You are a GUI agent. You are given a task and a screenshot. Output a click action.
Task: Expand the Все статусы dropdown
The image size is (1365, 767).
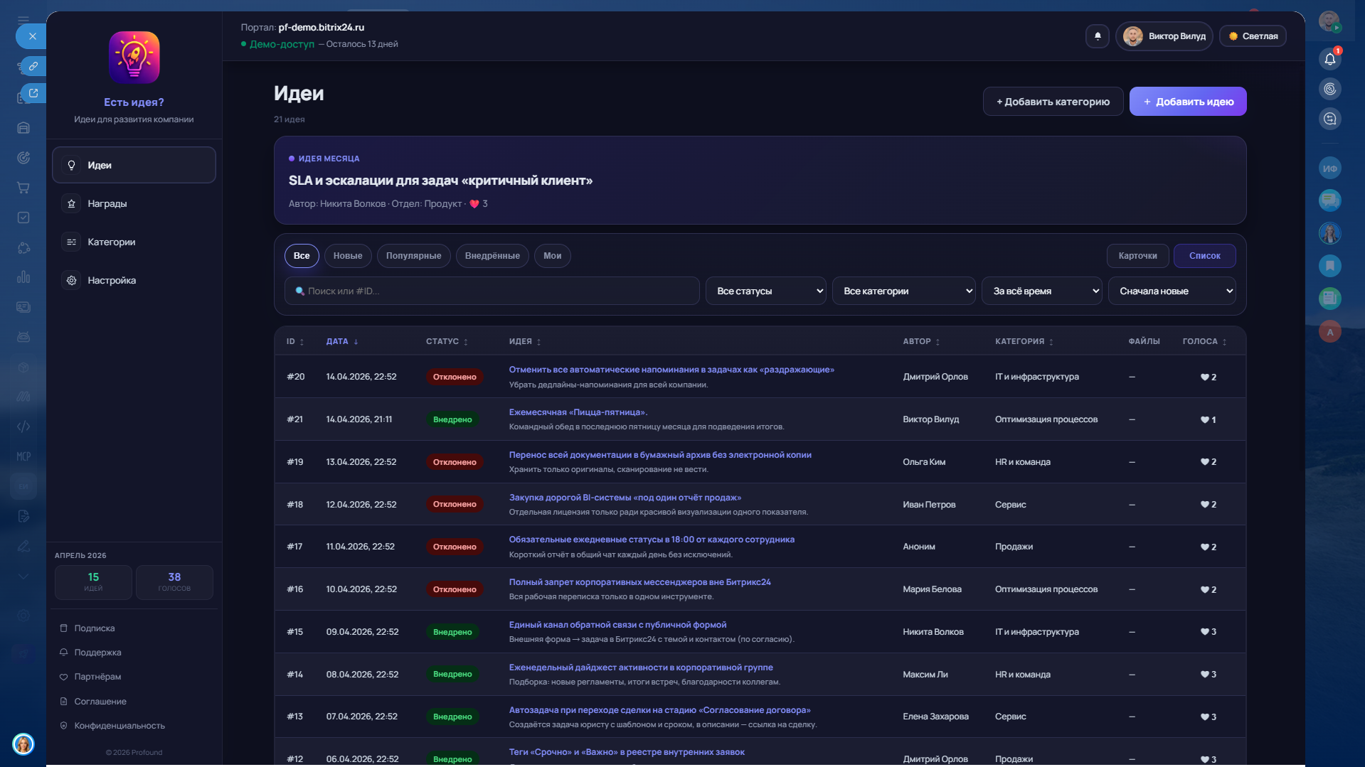click(765, 291)
